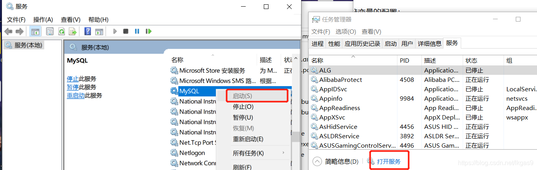This screenshot has width=537, height=170.
Task: Click the Export List toolbar icon
Action: (72, 31)
